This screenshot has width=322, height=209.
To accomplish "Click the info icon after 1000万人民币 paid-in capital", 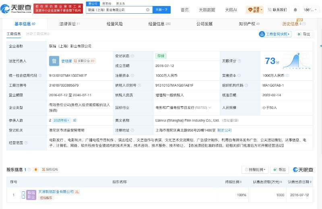I will click(287, 75).
